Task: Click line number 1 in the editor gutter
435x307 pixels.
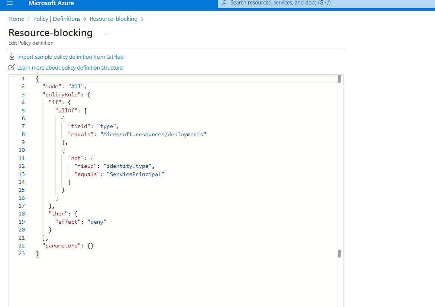Action: coord(23,79)
